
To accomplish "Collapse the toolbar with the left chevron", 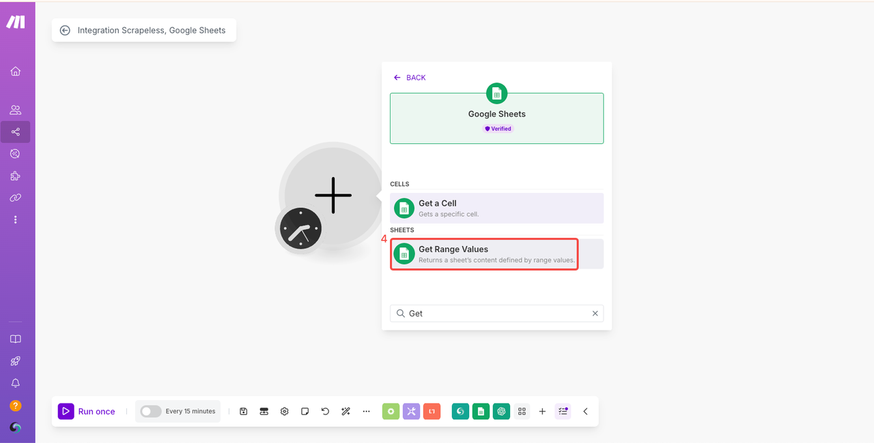I will [x=585, y=412].
